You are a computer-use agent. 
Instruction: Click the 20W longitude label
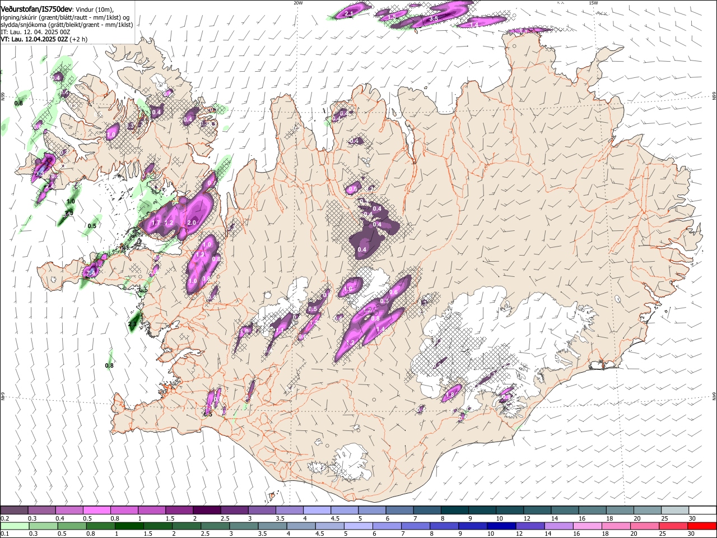298,3
